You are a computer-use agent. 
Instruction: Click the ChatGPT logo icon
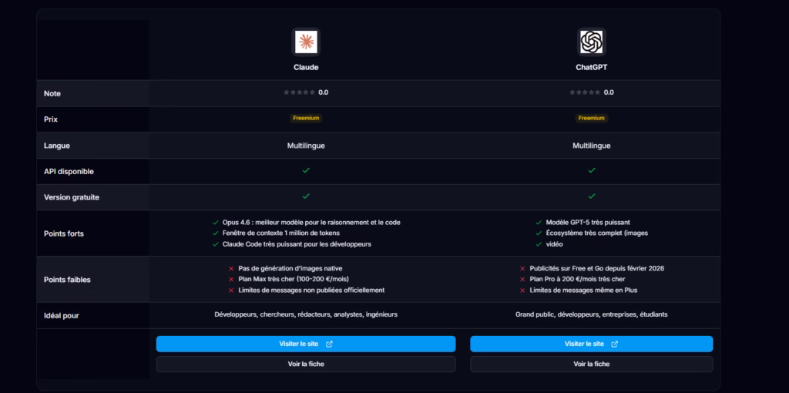click(x=591, y=42)
